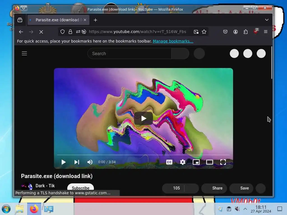Open the uBlock Origin extension icon
Viewport: 287px width, 215px height.
[x=256, y=31]
